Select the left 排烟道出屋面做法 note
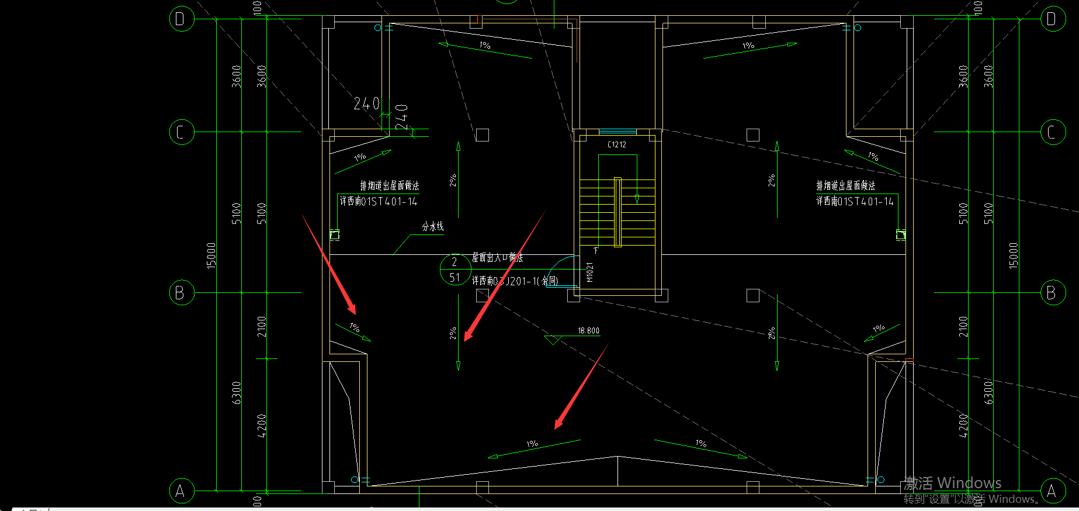Screen dimensions: 1079x511 tap(390, 186)
